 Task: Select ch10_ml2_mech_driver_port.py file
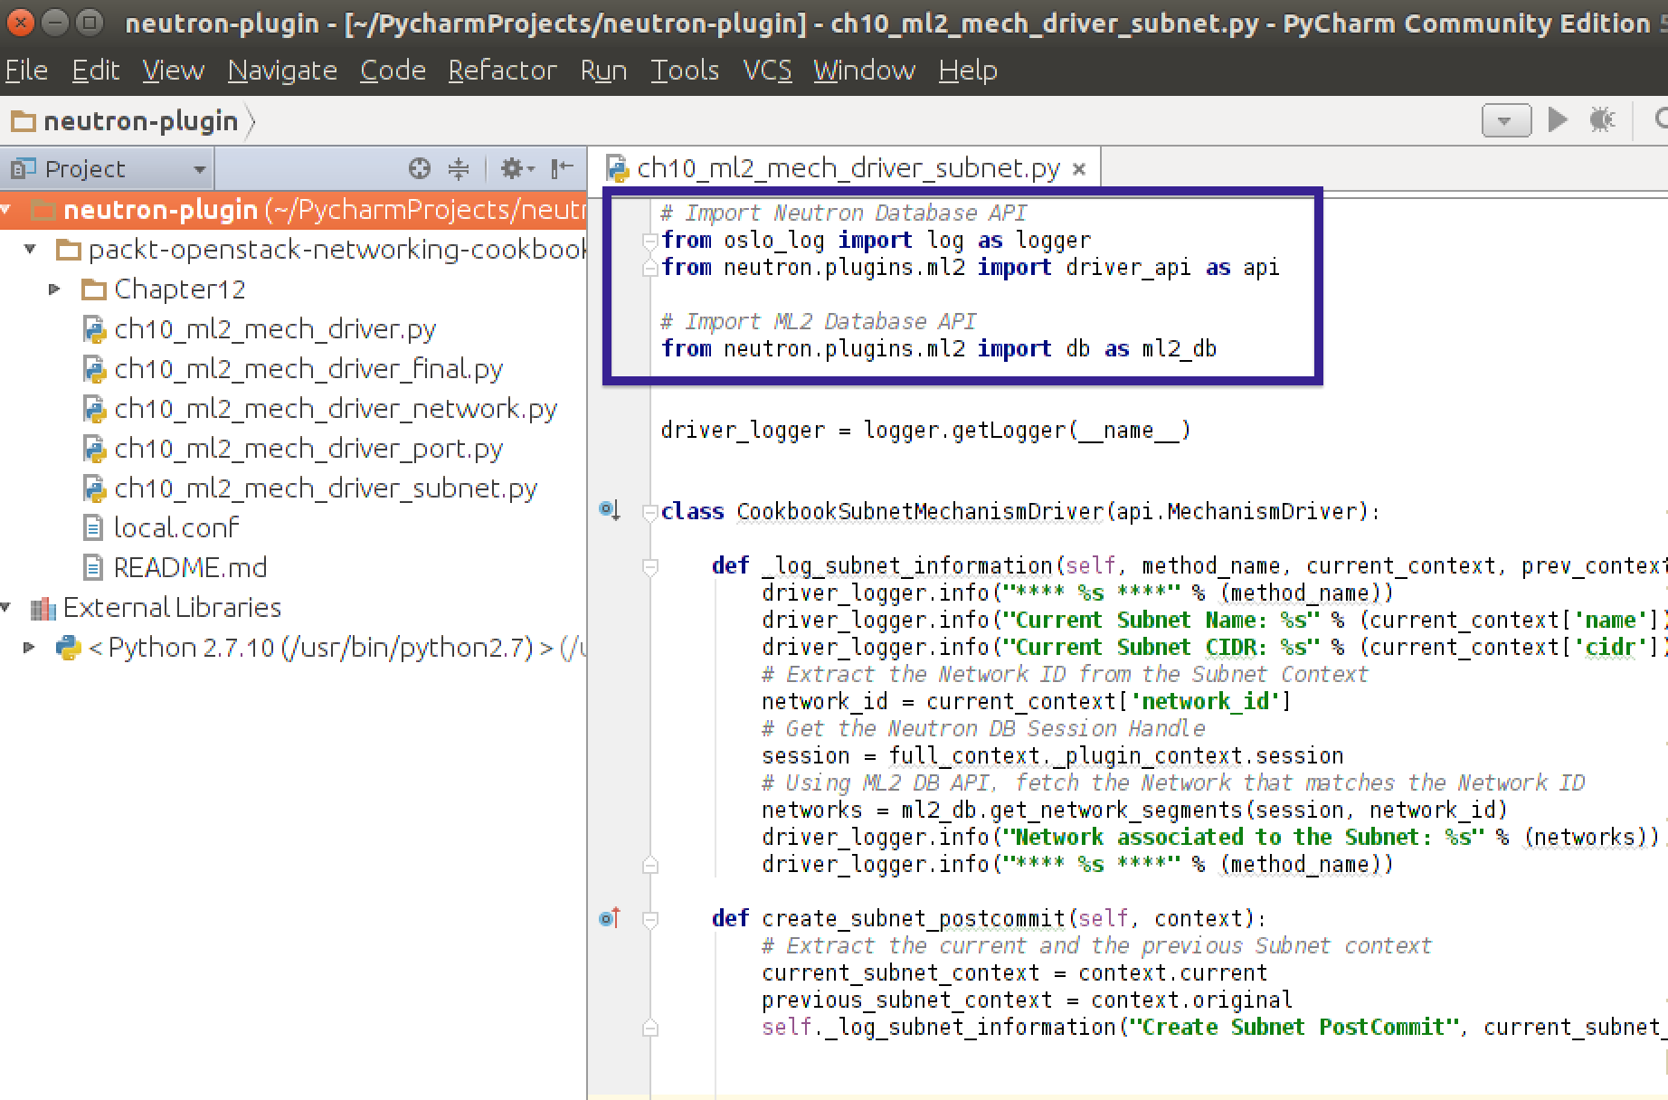point(308,448)
